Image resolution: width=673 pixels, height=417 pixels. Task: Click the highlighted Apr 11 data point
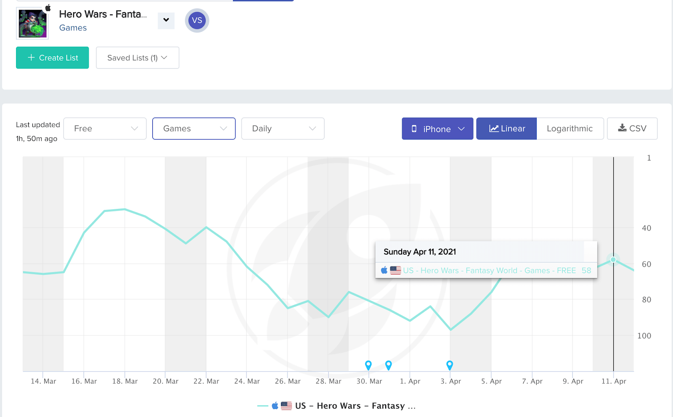coord(613,259)
